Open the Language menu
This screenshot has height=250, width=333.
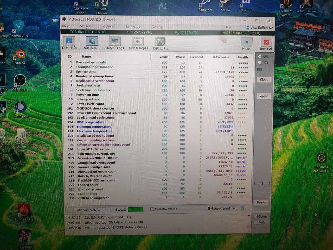tap(133, 27)
